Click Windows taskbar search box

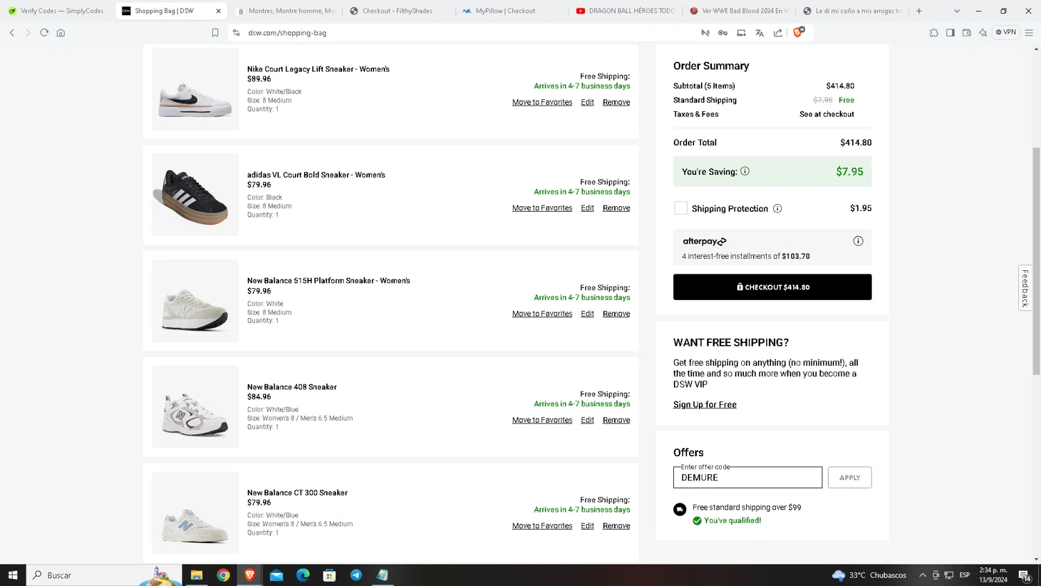click(x=104, y=575)
